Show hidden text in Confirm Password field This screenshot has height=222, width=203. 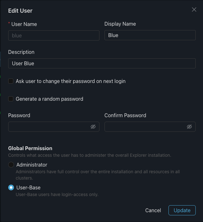(x=189, y=127)
